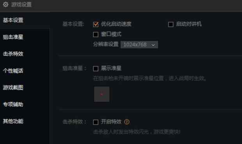Click the 优化启动速度 label text
This screenshot has height=144, width=242.
pos(116,24)
